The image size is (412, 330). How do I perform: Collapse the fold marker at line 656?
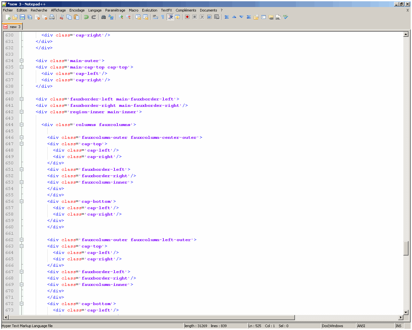(x=21, y=201)
